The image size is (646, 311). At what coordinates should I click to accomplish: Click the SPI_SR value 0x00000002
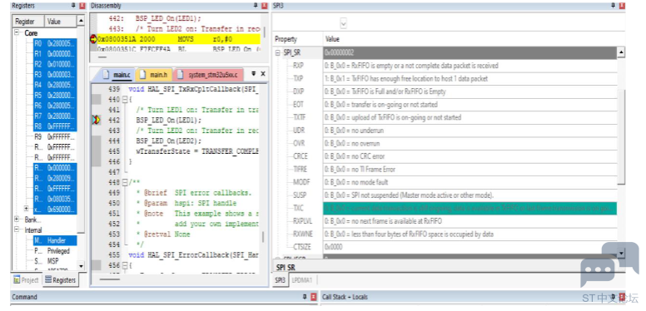[340, 52]
